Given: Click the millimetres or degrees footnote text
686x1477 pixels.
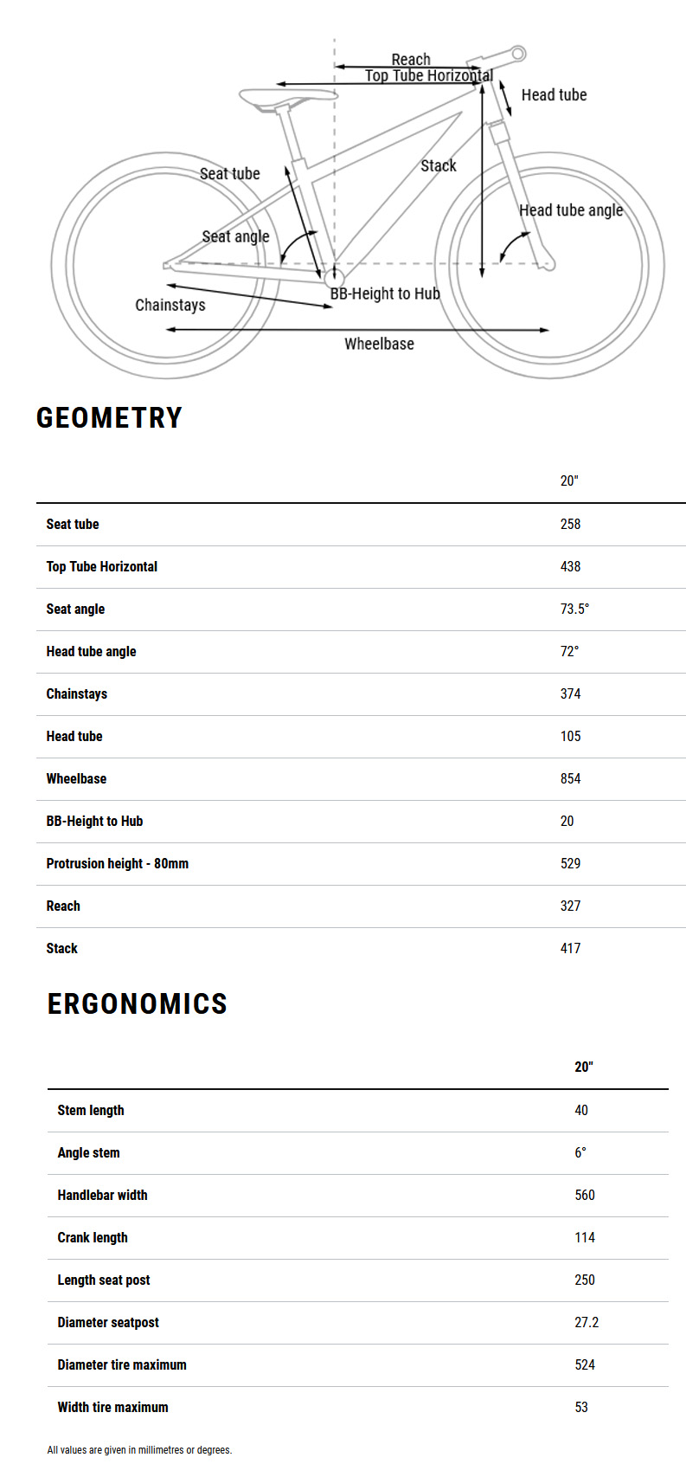Looking at the screenshot, I should click(x=139, y=1449).
